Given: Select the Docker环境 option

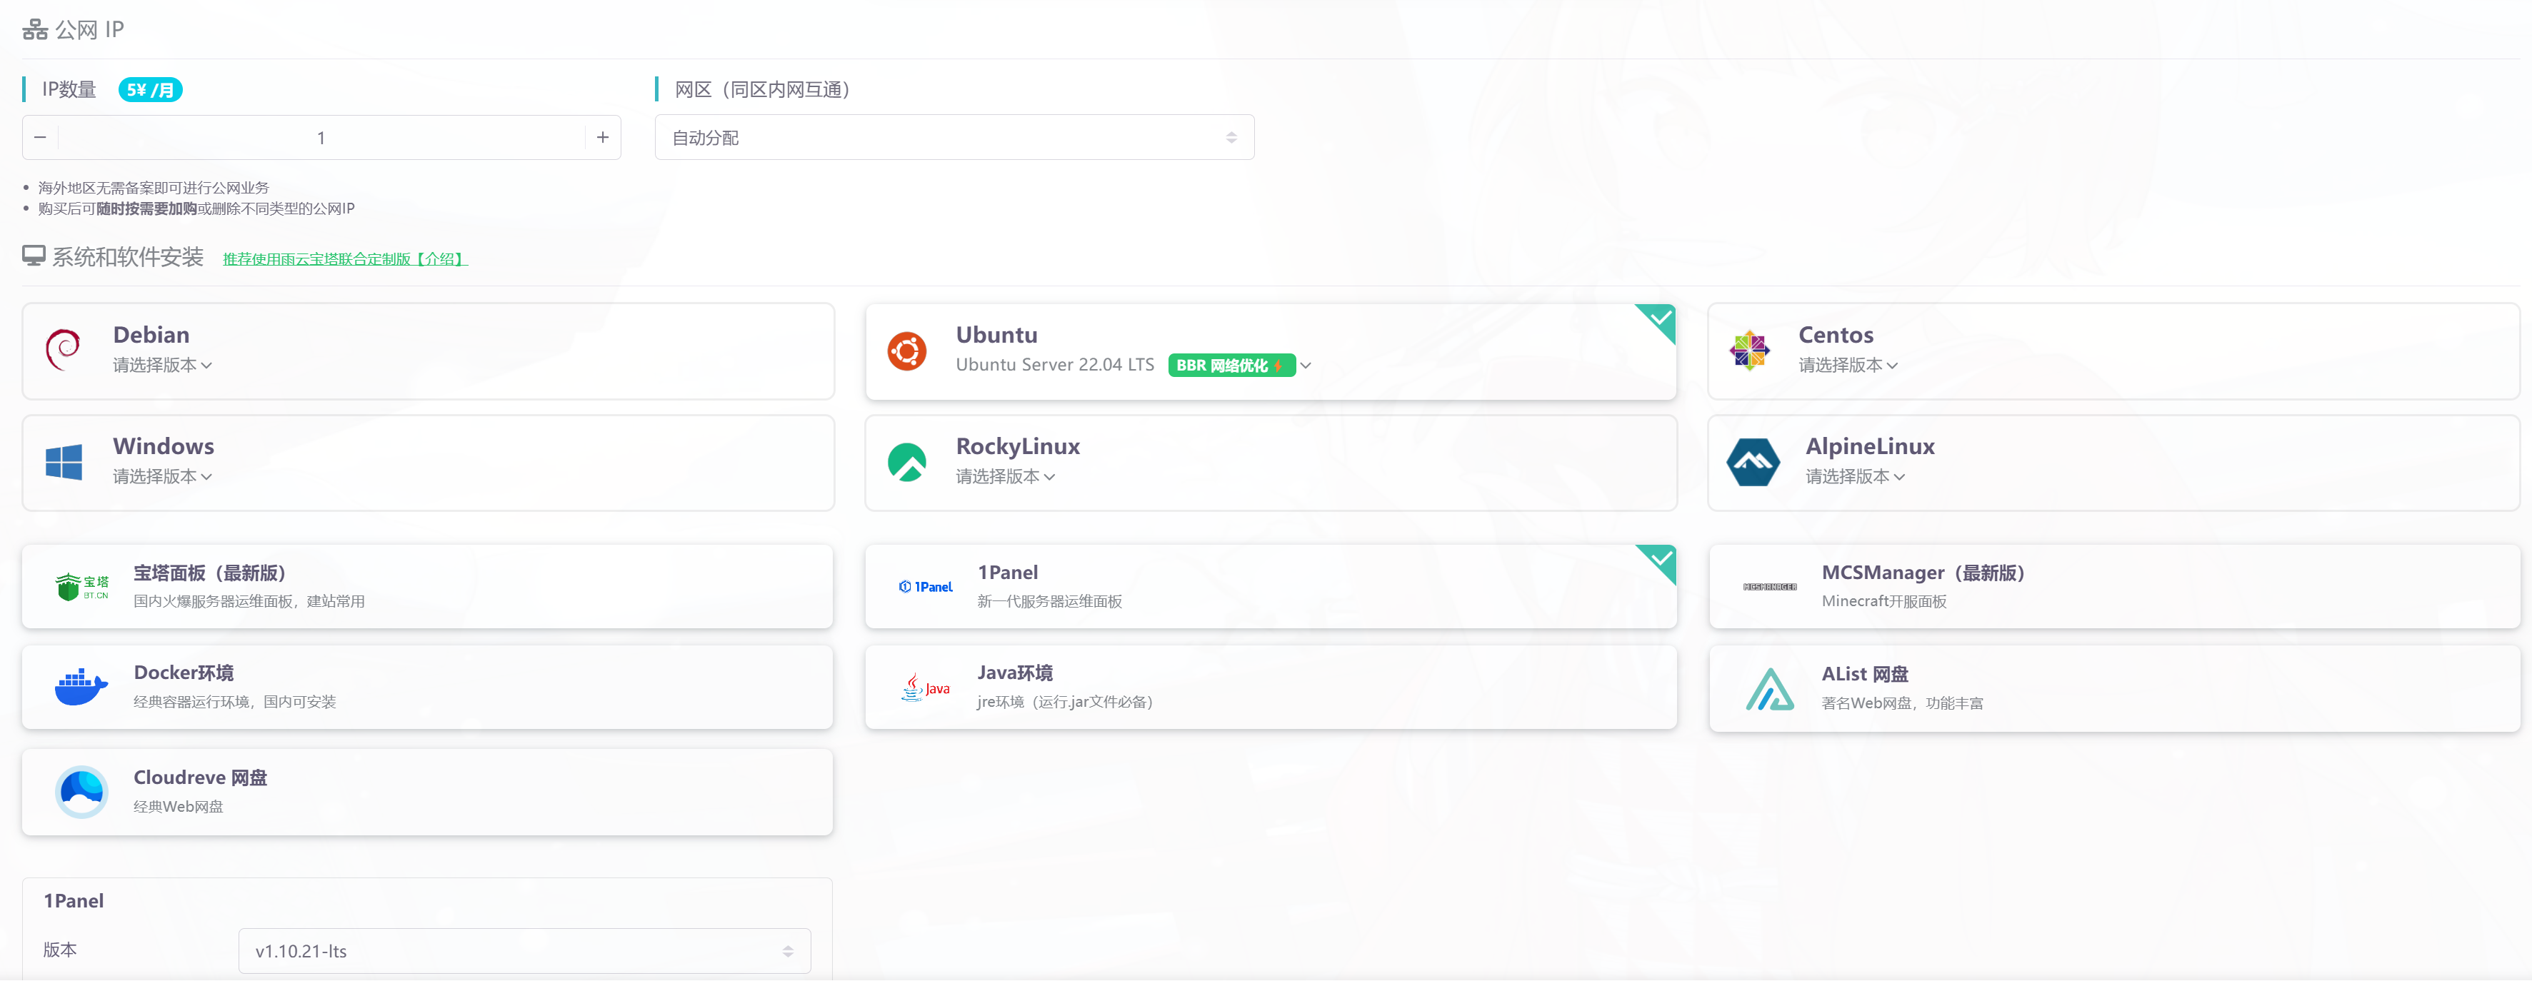Looking at the screenshot, I should pos(428,687).
